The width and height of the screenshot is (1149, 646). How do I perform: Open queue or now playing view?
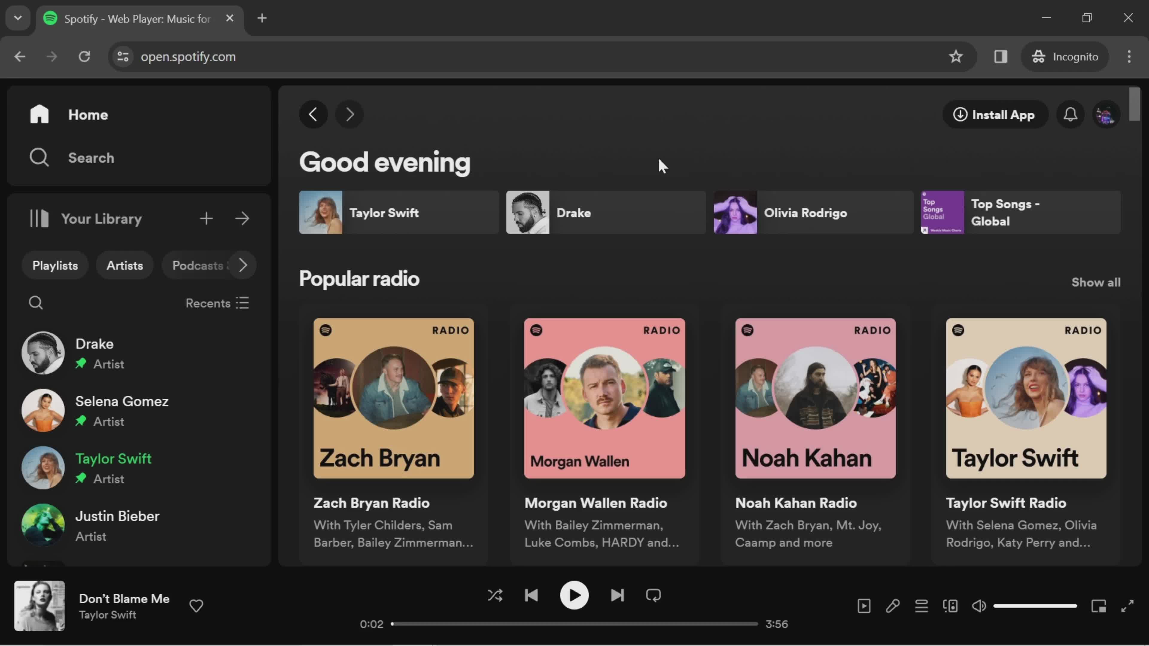click(922, 606)
